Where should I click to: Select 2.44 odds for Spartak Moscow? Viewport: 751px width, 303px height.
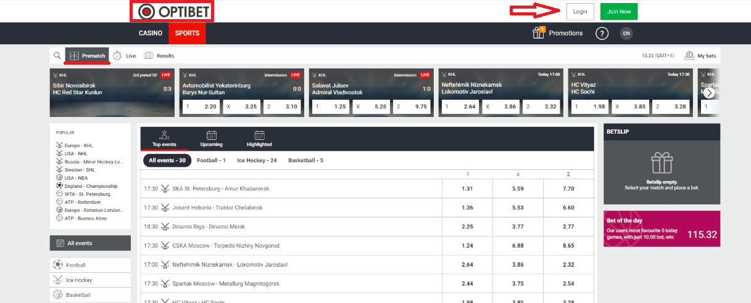tap(467, 283)
